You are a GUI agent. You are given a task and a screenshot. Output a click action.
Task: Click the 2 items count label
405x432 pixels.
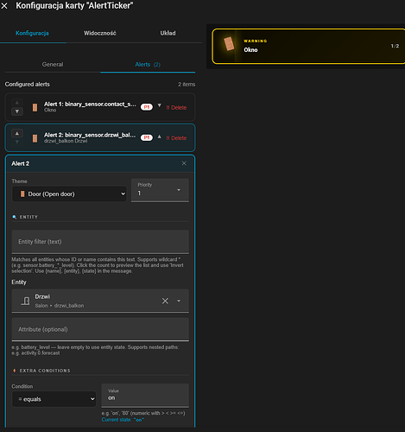(x=187, y=85)
